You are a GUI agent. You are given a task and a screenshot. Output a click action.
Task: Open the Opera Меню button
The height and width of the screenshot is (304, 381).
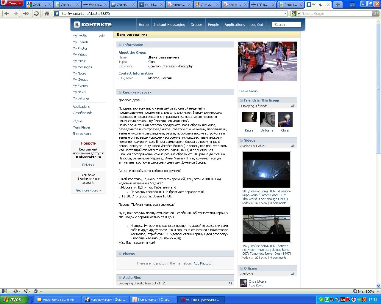point(12,3)
